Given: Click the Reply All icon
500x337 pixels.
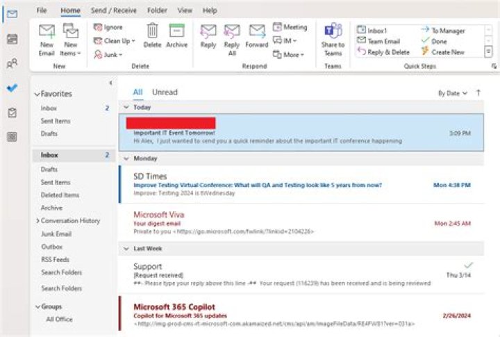Looking at the screenshot, I should coord(232,32).
